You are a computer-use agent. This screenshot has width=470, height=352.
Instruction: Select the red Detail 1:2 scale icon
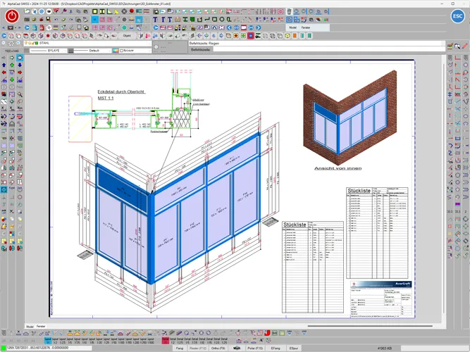point(165,340)
